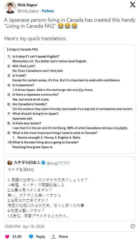
Task: Click the Share text label
Action: click(x=63, y=236)
